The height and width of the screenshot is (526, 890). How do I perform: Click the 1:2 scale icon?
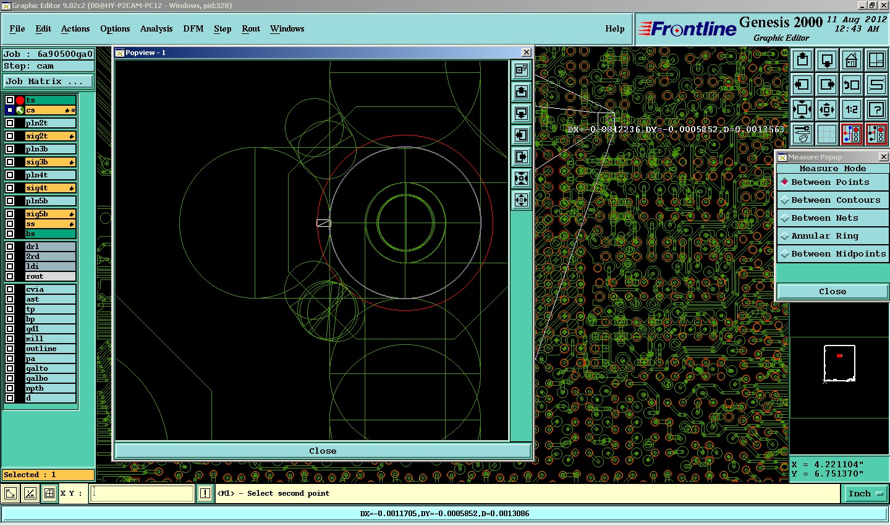(x=852, y=109)
